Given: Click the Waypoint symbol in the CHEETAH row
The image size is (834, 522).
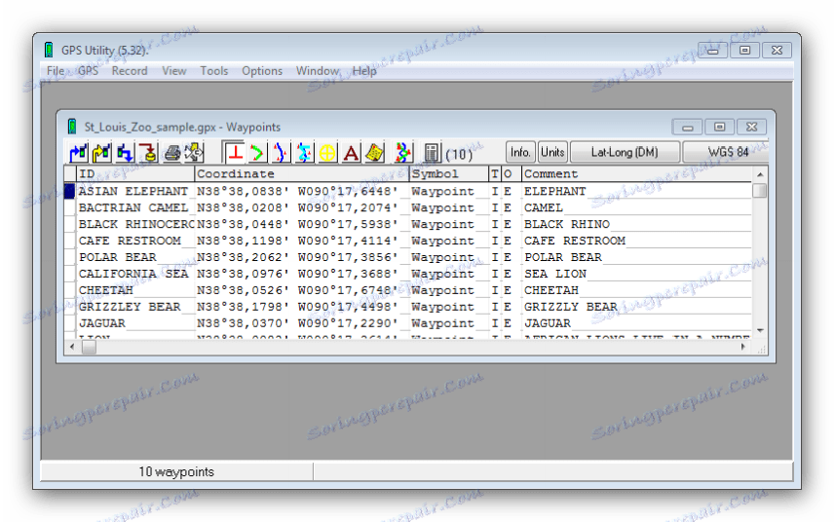Looking at the screenshot, I should click(442, 290).
